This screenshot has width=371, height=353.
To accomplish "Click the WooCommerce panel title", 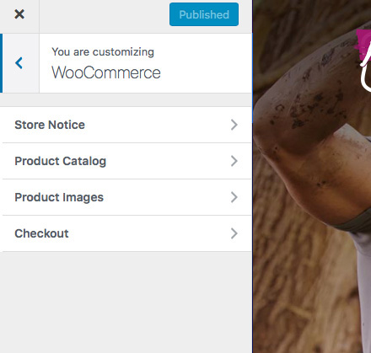I will (x=106, y=72).
